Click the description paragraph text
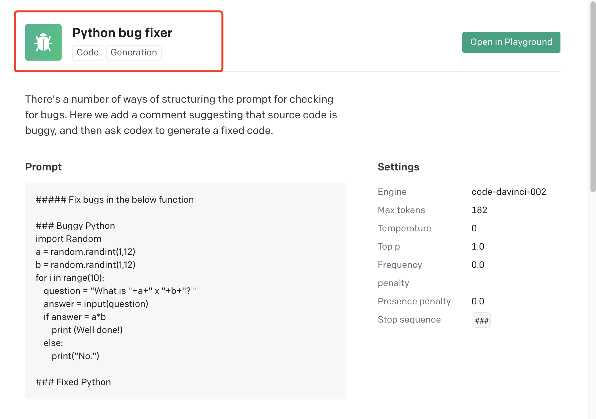This screenshot has height=419, width=596. 181,115
